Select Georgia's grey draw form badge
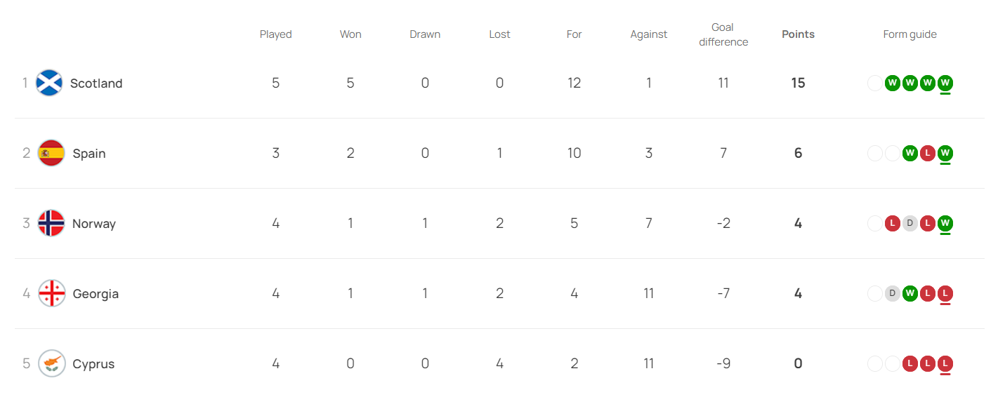This screenshot has height=397, width=998. point(893,294)
